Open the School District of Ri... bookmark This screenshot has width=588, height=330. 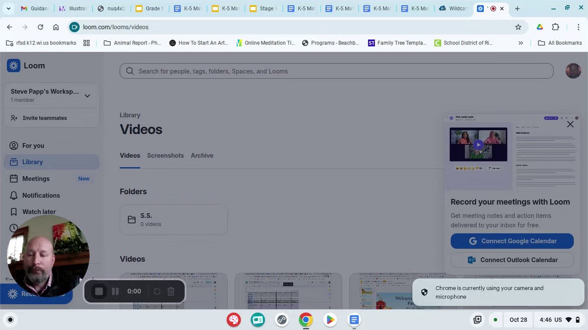tap(464, 43)
